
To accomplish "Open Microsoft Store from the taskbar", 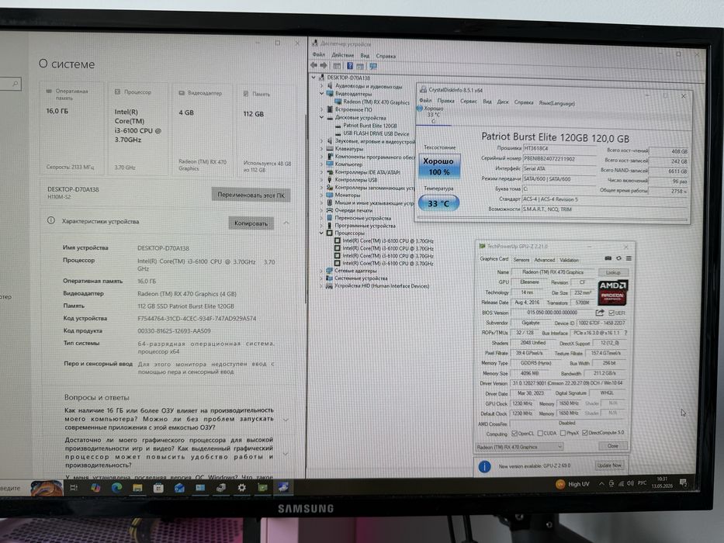I will click(158, 488).
